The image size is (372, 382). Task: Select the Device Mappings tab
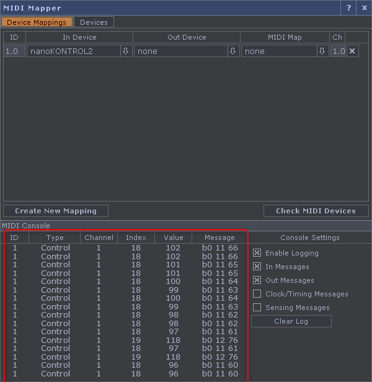pyautogui.click(x=37, y=22)
